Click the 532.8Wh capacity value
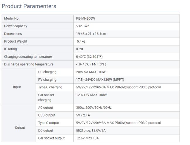190x145 pixels. pos(83,26)
